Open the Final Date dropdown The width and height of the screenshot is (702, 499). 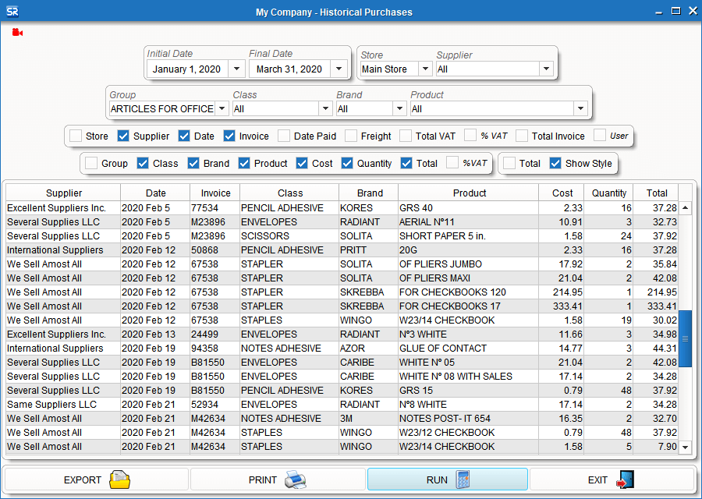tap(339, 69)
